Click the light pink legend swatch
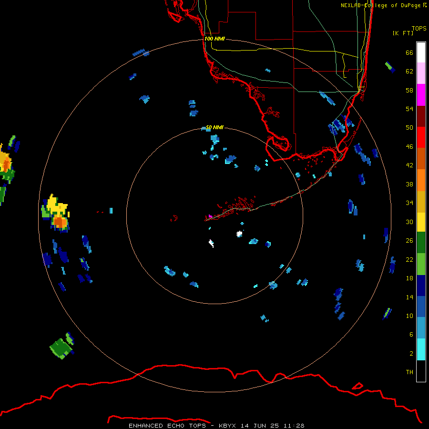429x429 pixels. pyautogui.click(x=421, y=73)
